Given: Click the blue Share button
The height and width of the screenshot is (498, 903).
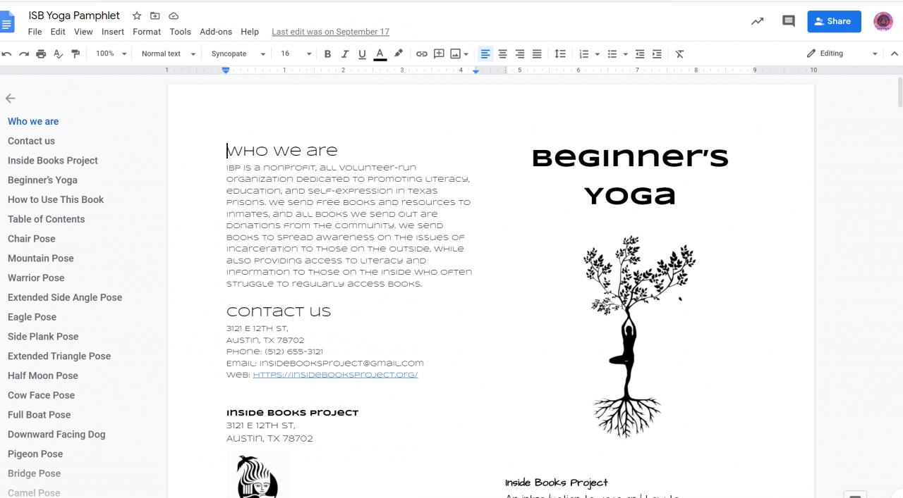Looking at the screenshot, I should (x=834, y=21).
